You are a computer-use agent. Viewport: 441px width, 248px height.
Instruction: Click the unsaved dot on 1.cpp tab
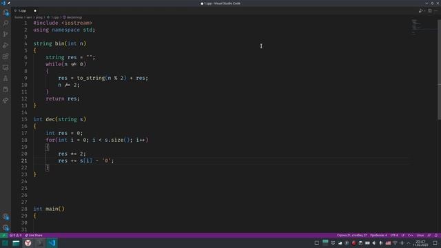tap(35, 11)
